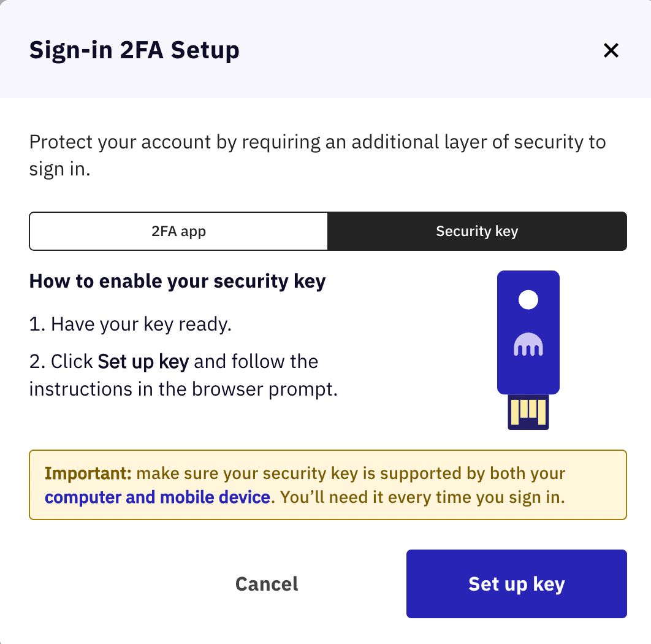Click the yellow warning banner's sign-in reminder sentence
This screenshot has height=644, width=651.
pos(422,497)
